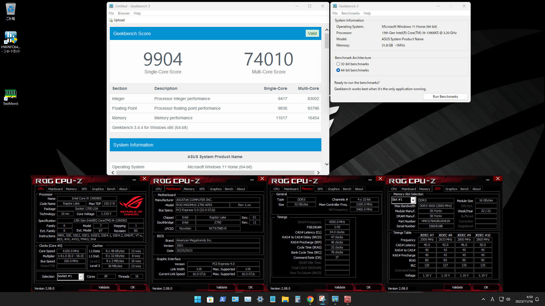This screenshot has width=545, height=306.
Task: Click the Integer row in the score table
Action: coord(215,99)
